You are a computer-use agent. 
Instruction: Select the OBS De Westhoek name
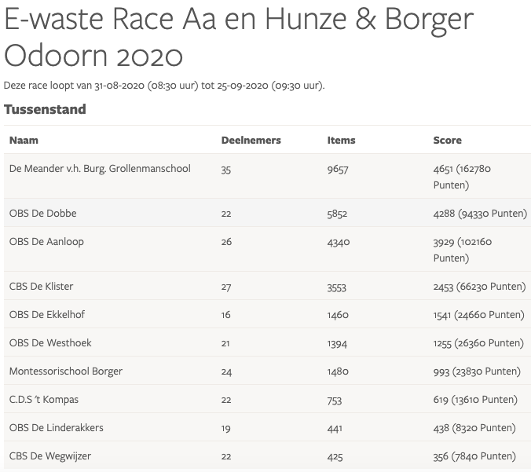point(48,342)
